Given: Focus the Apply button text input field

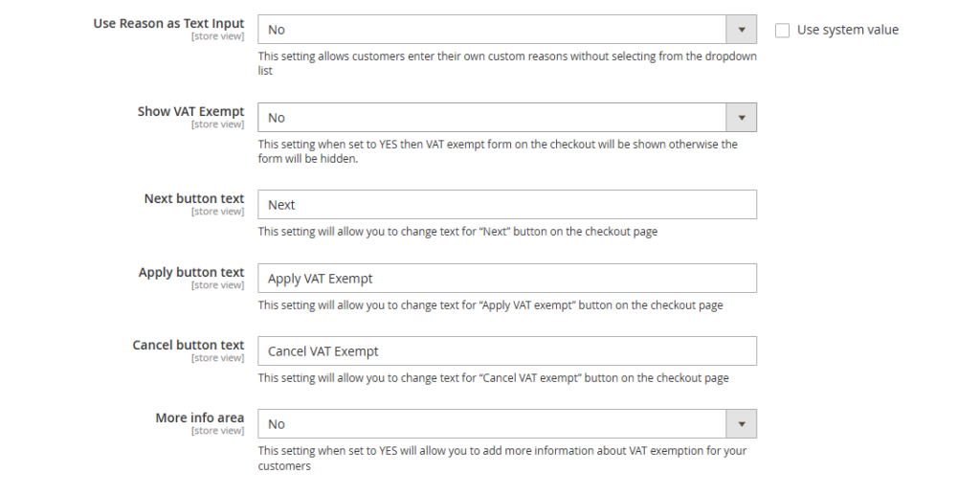Looking at the screenshot, I should tap(507, 279).
